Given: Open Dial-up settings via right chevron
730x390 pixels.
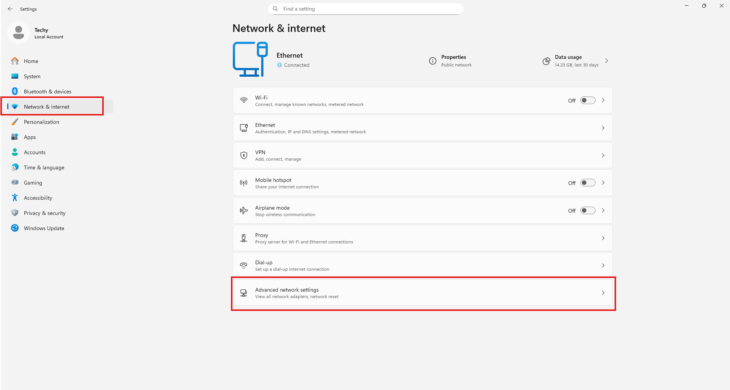Looking at the screenshot, I should pyautogui.click(x=603, y=265).
